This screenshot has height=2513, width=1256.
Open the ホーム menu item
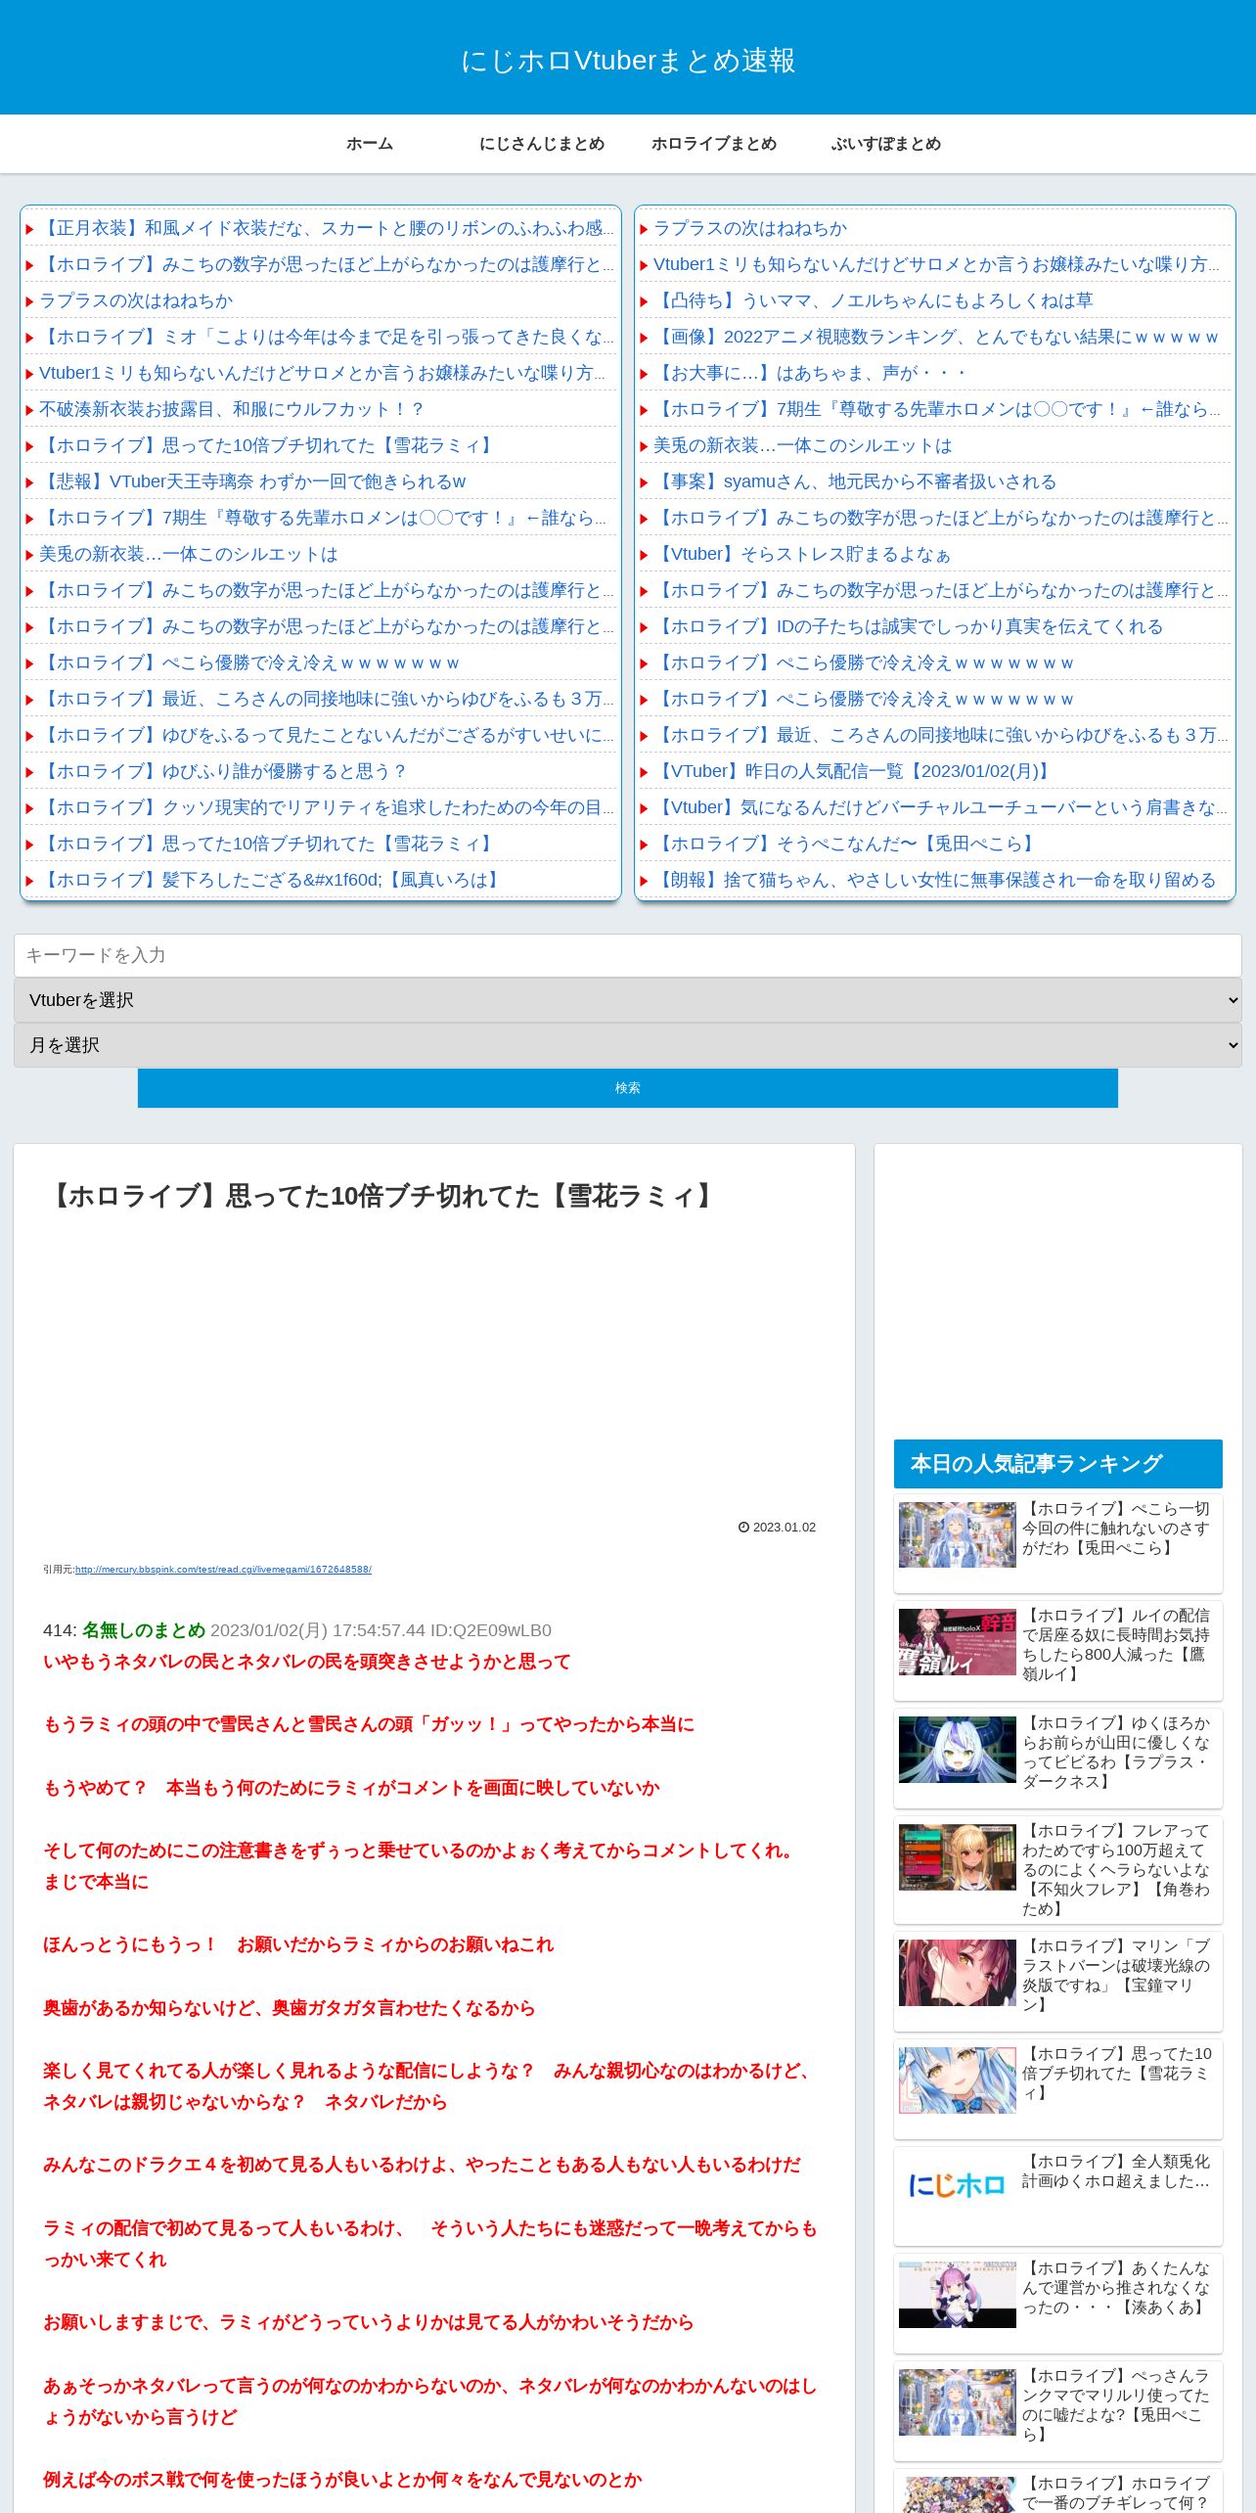pos(370,144)
